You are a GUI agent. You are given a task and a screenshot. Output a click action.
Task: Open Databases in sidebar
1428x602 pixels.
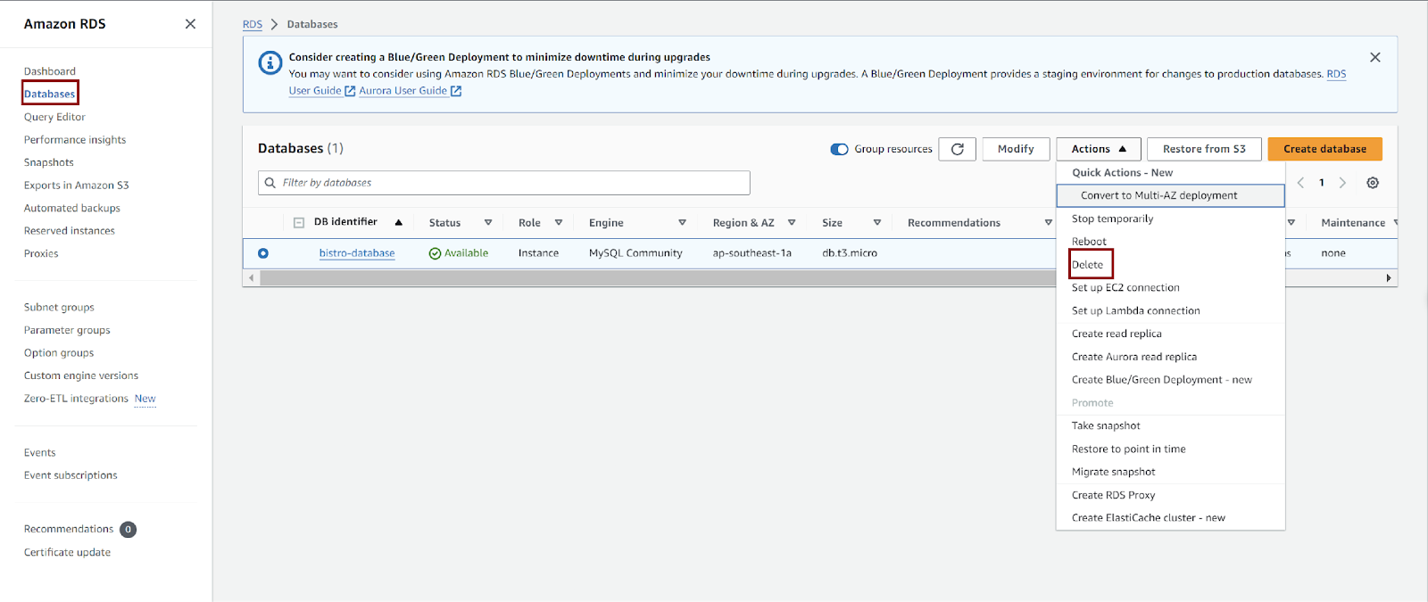pos(50,94)
